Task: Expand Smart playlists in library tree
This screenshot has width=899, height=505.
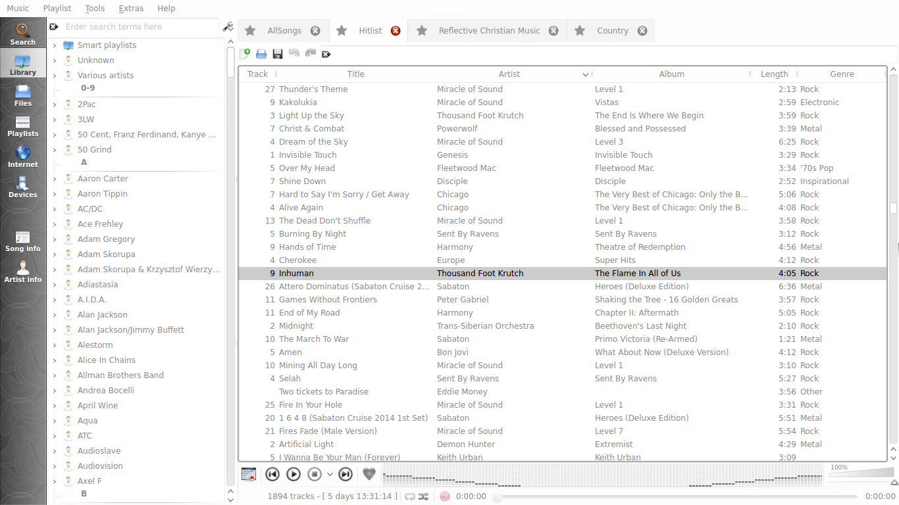Action: (x=55, y=45)
